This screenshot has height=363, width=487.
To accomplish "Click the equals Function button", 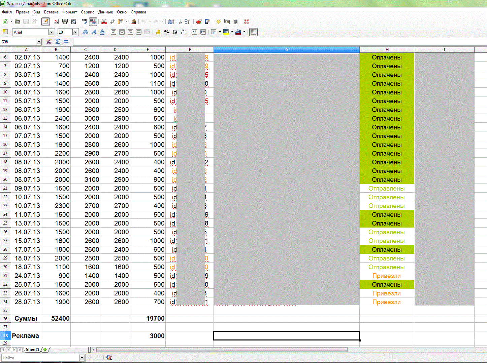I will tap(66, 42).
